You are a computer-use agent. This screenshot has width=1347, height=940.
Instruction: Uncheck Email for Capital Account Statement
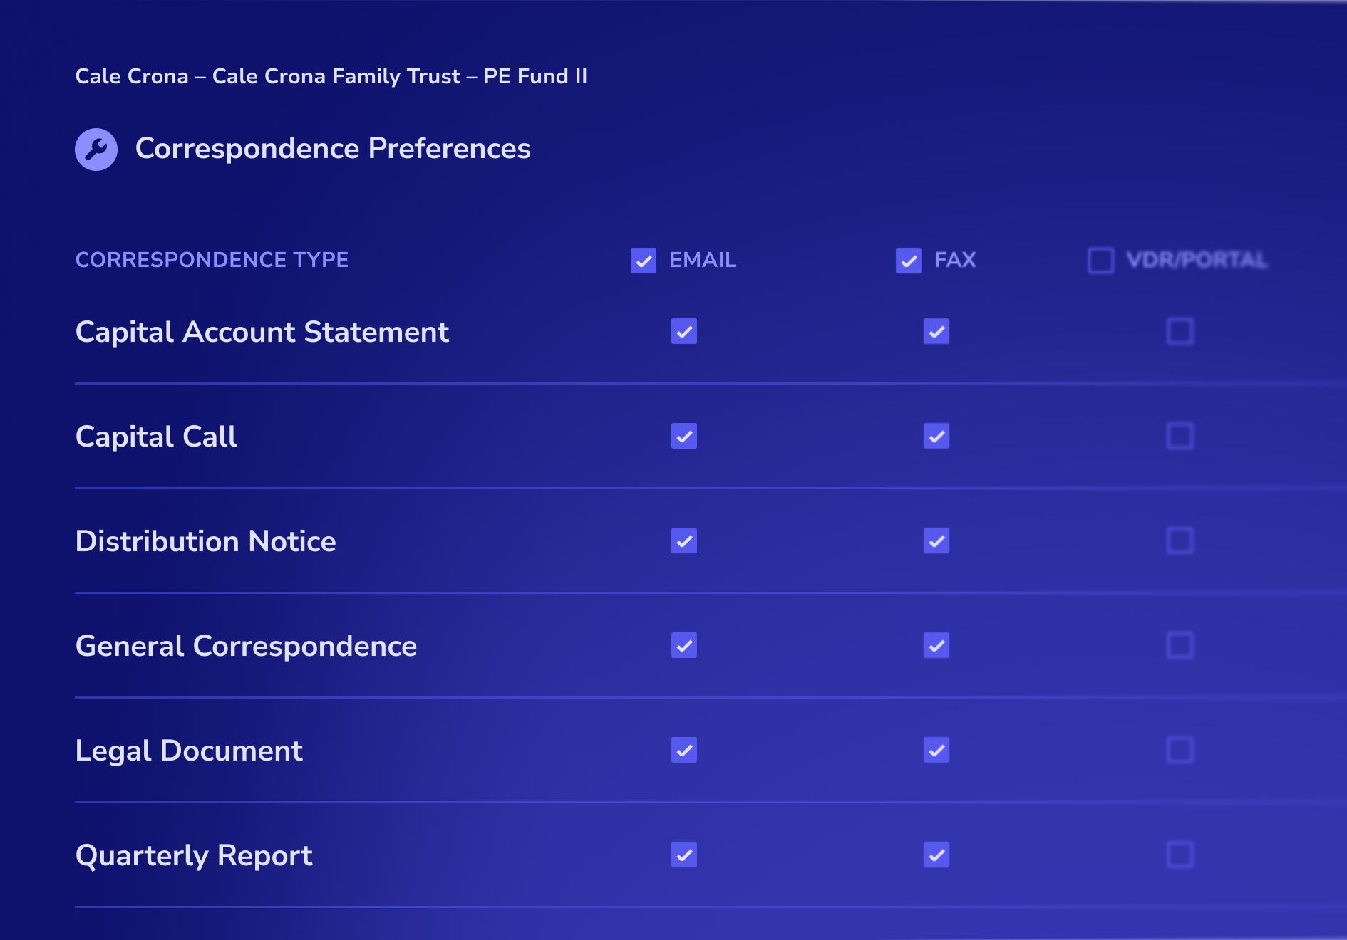(x=684, y=331)
